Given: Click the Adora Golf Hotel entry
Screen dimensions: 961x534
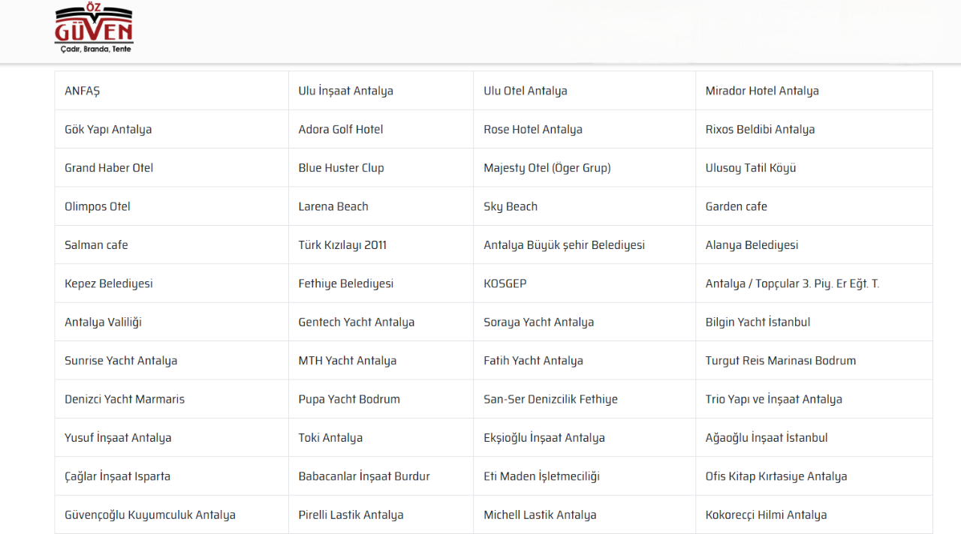Looking at the screenshot, I should [341, 129].
